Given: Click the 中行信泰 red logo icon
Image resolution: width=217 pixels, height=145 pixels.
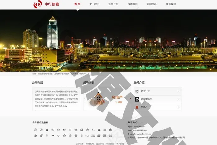Looking at the screenshot, I should pos(38,4).
